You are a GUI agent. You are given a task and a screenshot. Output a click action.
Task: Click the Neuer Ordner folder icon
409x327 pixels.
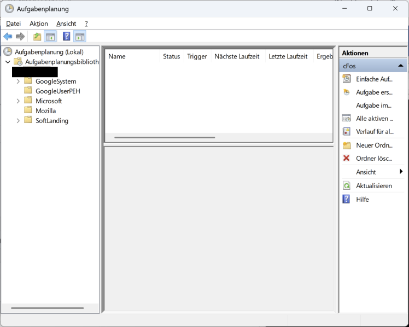tap(347, 145)
